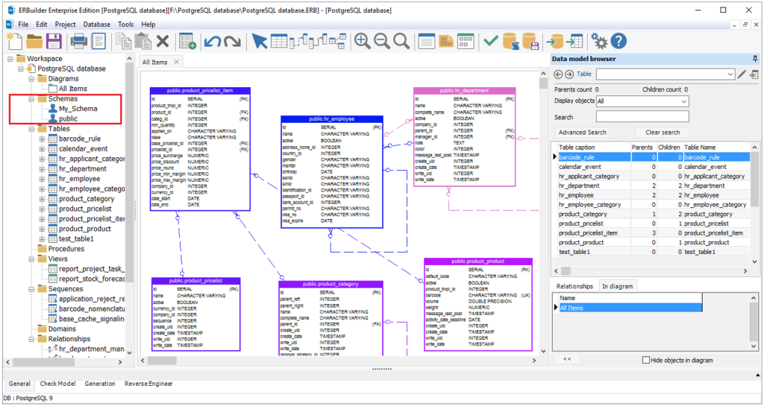
Task: Open the Display objects dropdown
Action: [x=642, y=101]
